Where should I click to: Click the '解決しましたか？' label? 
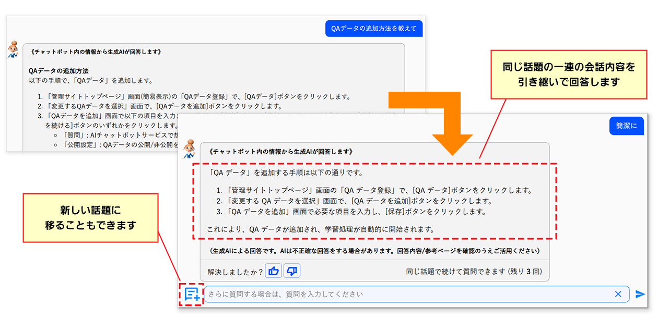(x=235, y=272)
